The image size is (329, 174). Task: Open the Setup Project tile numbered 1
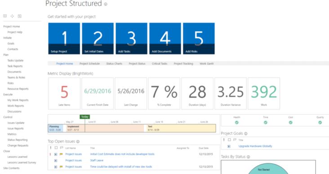pos(64,39)
